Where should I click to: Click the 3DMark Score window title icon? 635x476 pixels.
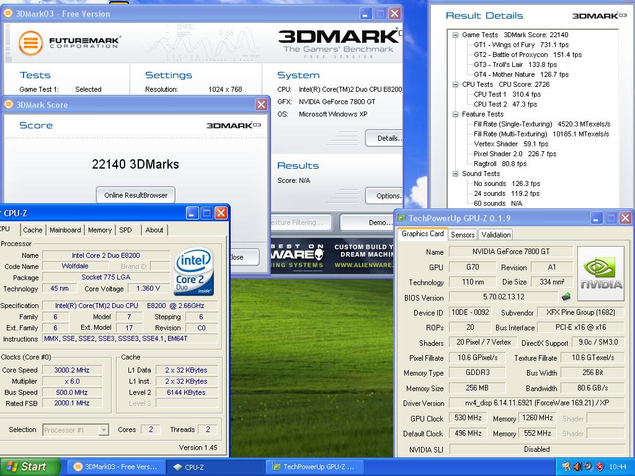pos(9,104)
